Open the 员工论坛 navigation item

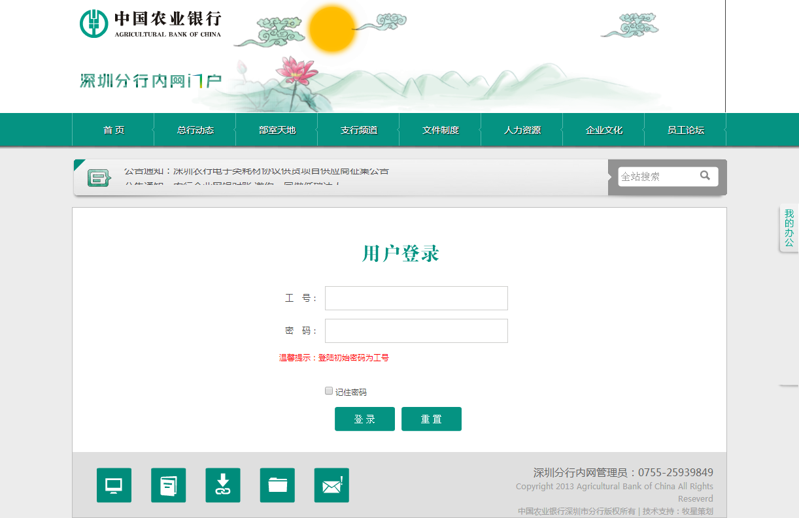(685, 130)
